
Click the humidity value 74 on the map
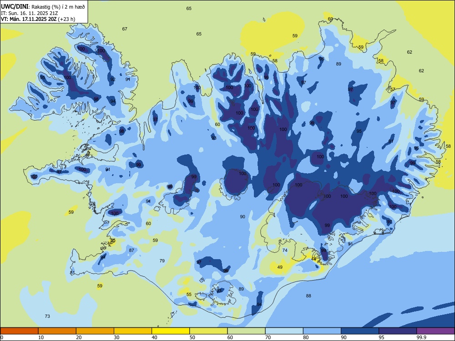285,250
